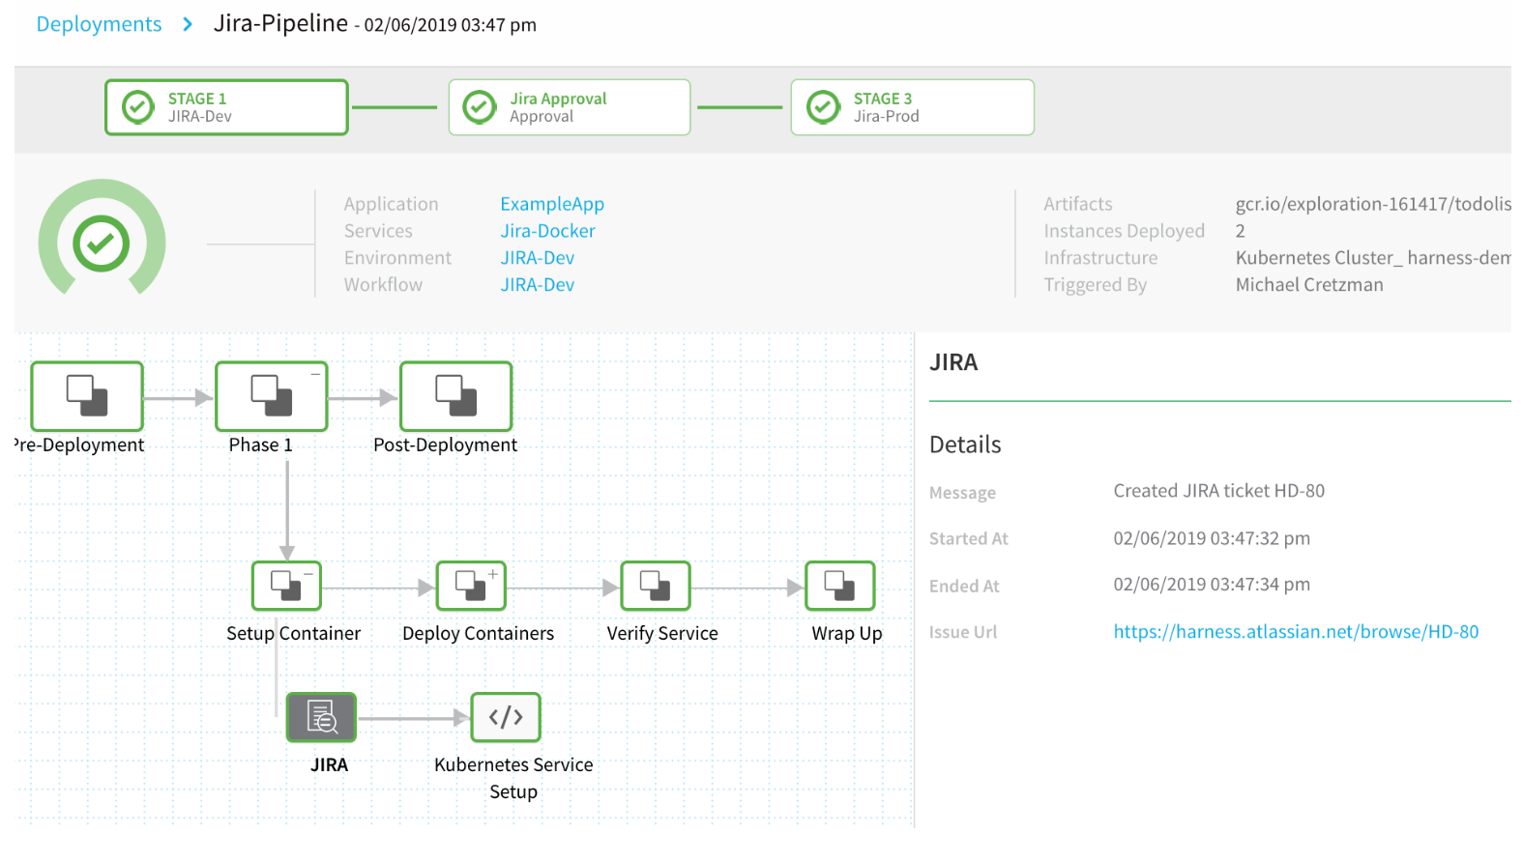The image size is (1522, 862).
Task: Click the Pre-Deployment workflow node icon
Action: [87, 396]
